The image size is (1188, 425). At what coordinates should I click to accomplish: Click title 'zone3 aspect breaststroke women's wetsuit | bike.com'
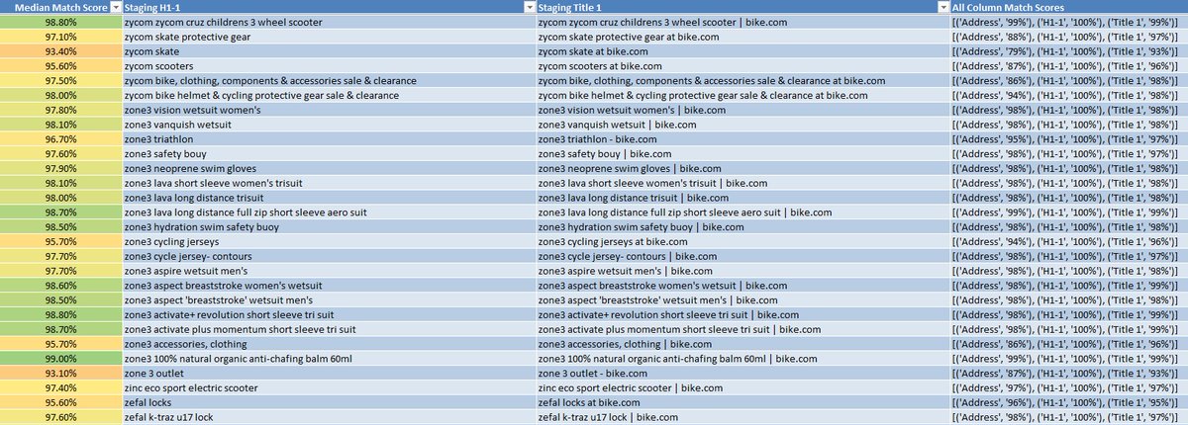pyautogui.click(x=742, y=287)
